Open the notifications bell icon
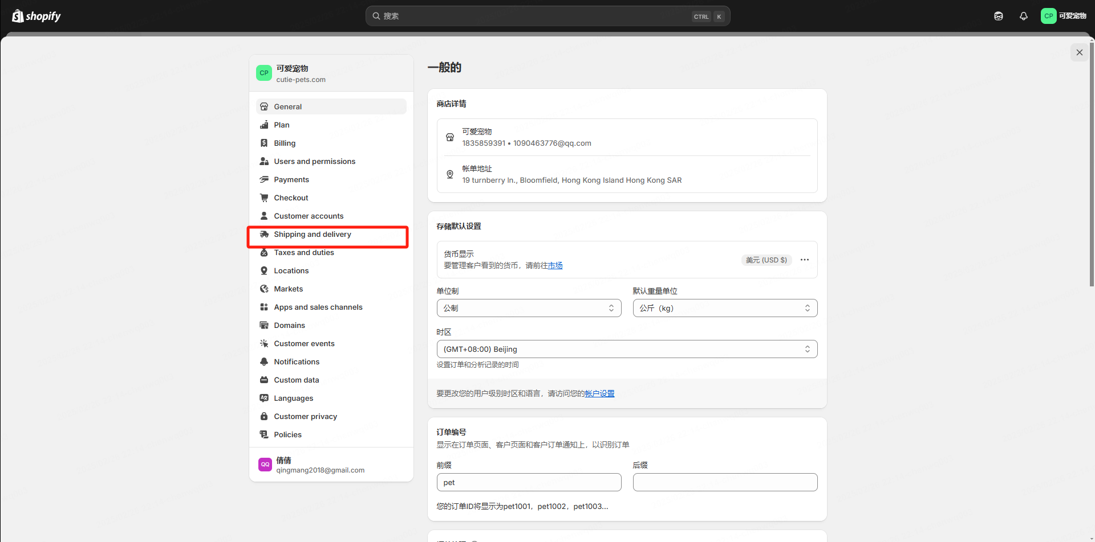 [1023, 16]
